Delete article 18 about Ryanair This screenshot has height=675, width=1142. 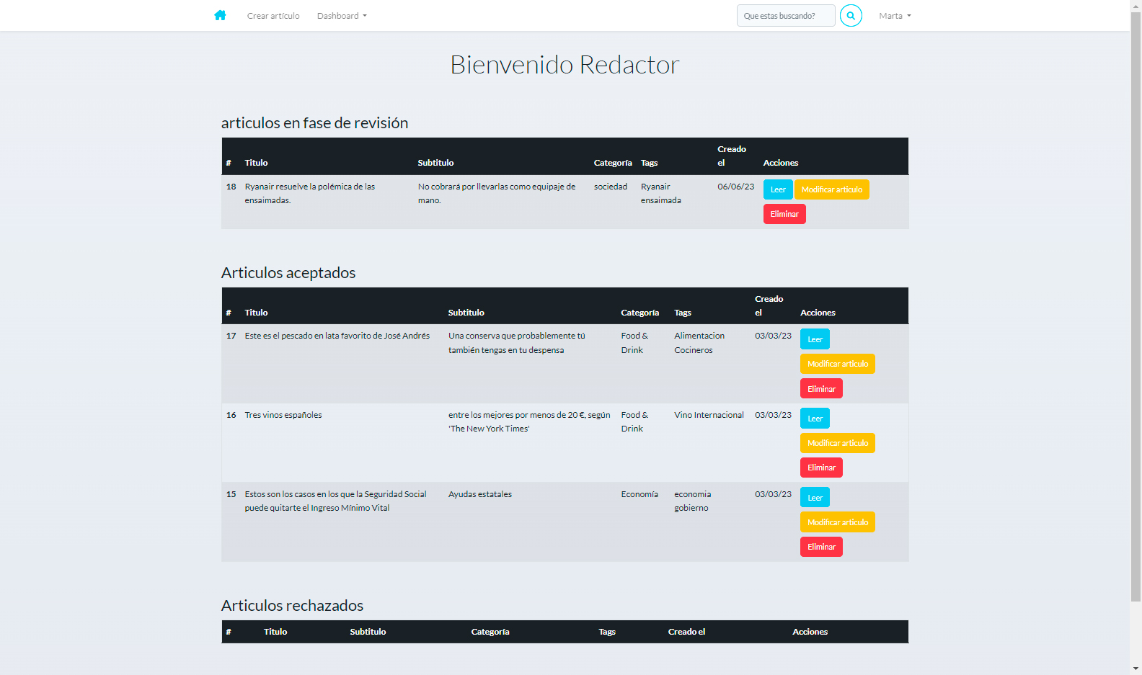click(x=784, y=214)
